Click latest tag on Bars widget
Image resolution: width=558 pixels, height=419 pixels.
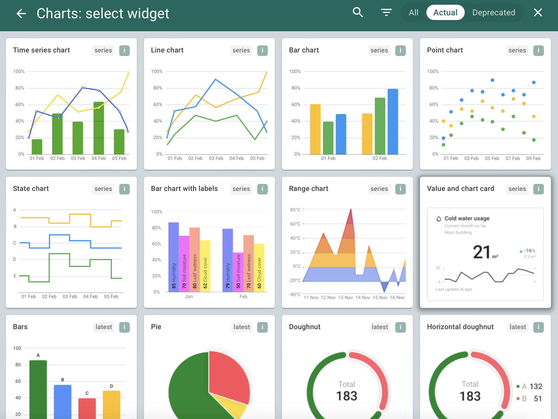[104, 327]
